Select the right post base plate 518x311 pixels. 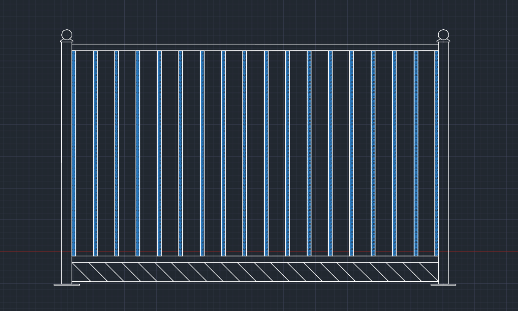(443, 284)
